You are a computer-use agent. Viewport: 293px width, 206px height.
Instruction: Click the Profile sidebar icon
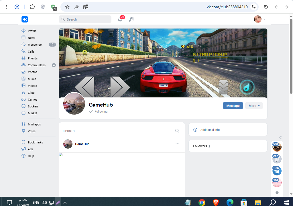pyautogui.click(x=23, y=31)
